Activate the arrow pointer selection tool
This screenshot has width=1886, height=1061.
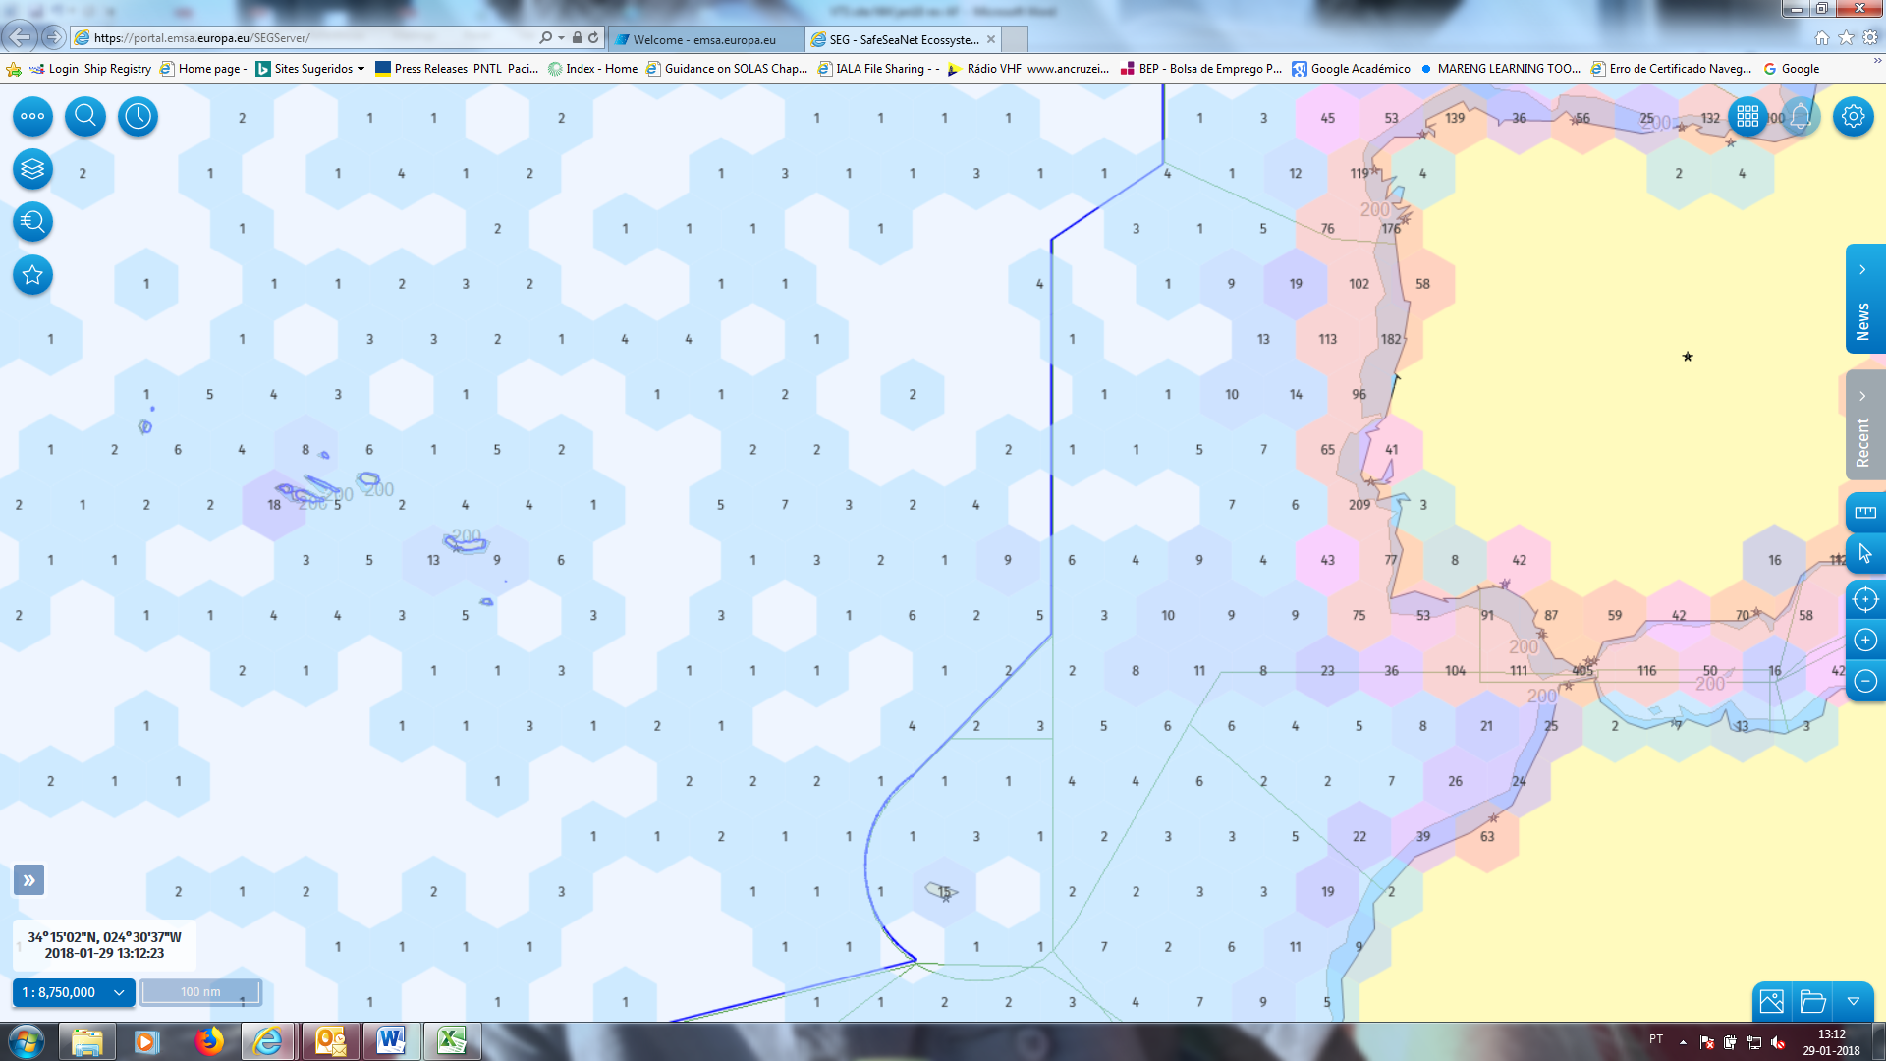click(x=1864, y=555)
